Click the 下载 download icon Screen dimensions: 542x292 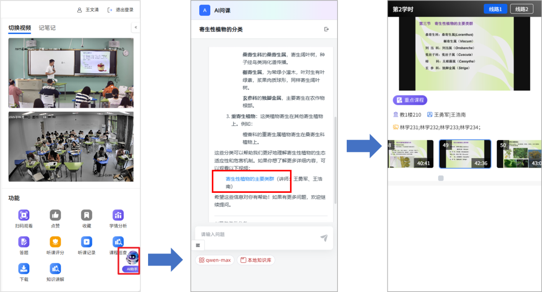24,269
